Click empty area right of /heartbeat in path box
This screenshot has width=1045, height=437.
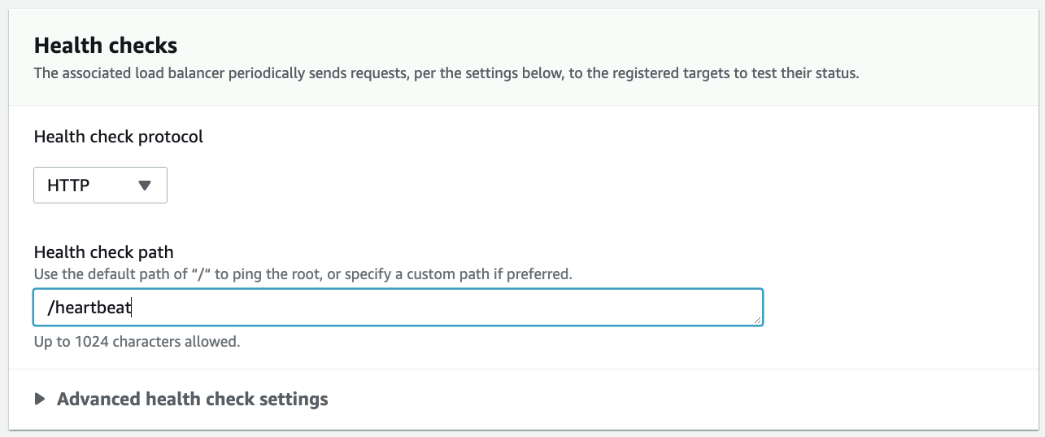(447, 308)
